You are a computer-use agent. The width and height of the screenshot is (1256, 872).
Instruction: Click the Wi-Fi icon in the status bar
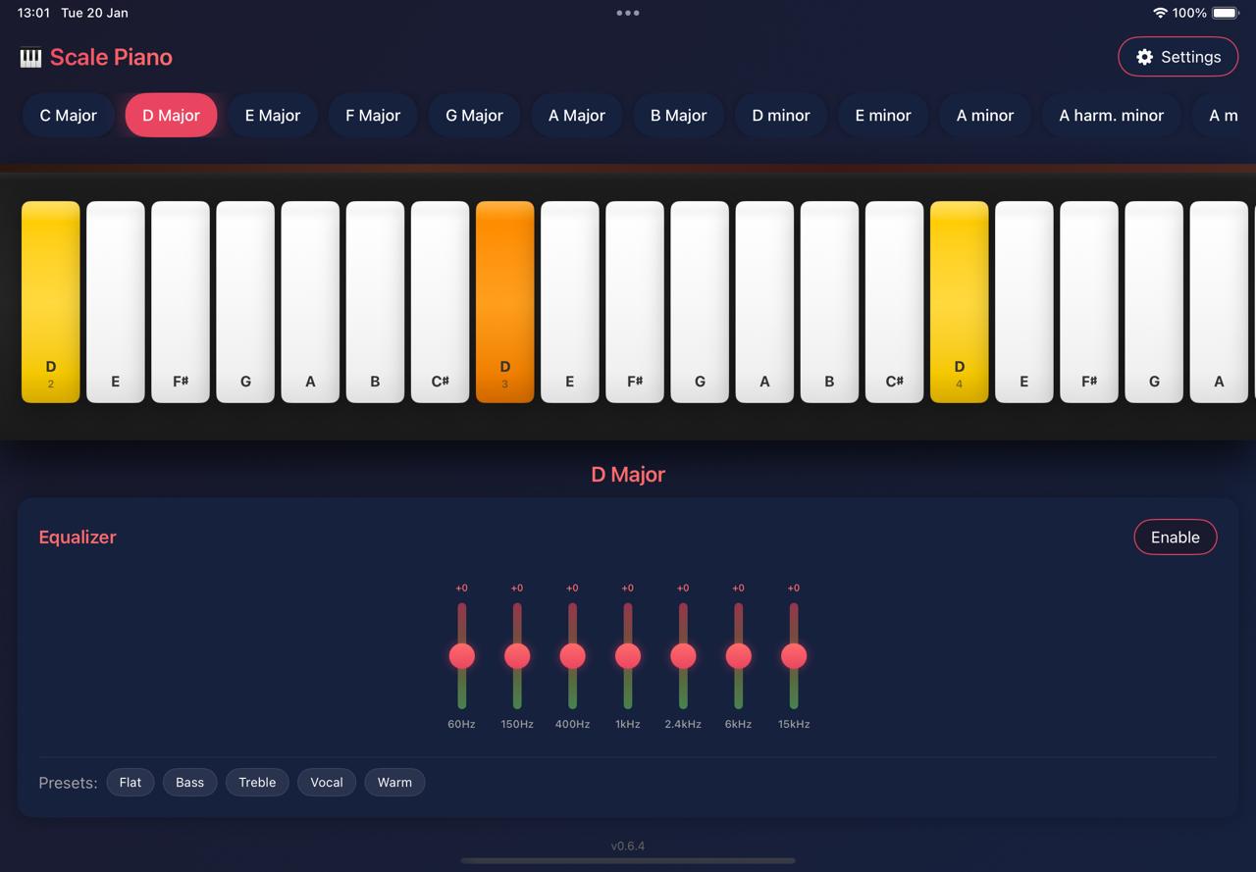pos(1160,13)
